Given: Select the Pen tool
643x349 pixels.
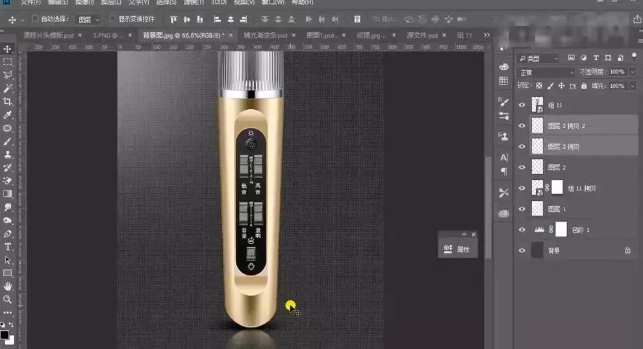Looking at the screenshot, I should pyautogui.click(x=7, y=234).
